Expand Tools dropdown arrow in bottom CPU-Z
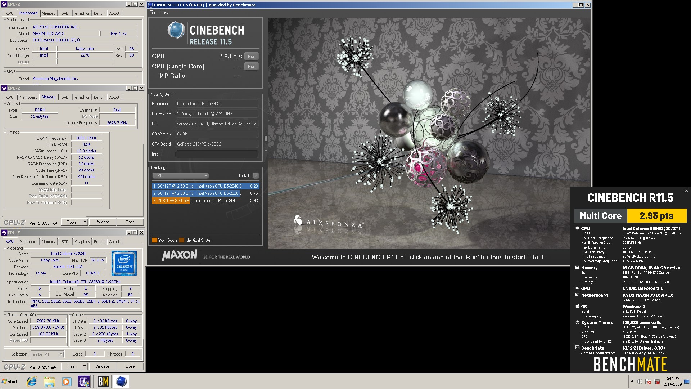 (85, 367)
